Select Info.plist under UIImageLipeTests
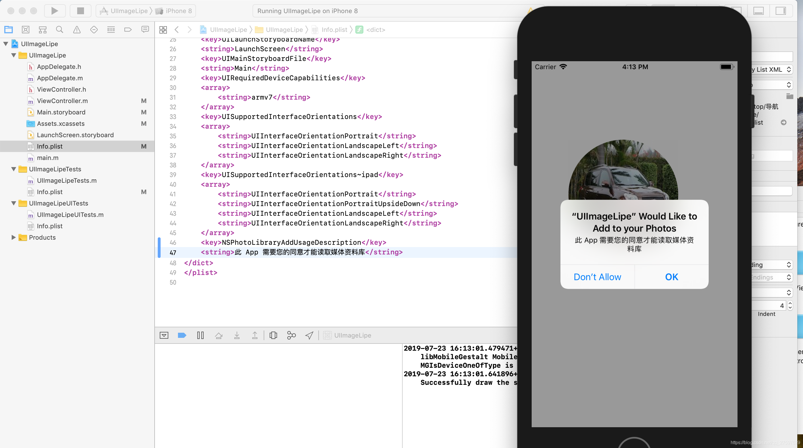The height and width of the screenshot is (448, 803). click(50, 192)
